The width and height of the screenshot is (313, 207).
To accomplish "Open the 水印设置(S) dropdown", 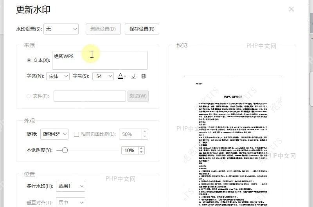I will (61, 29).
